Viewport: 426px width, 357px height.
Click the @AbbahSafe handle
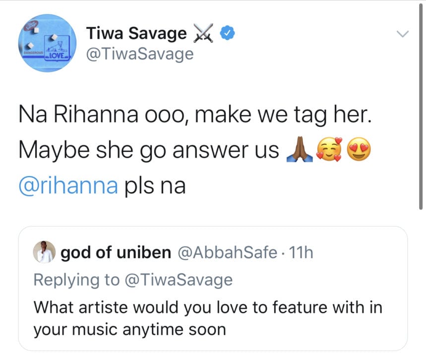[x=227, y=253]
